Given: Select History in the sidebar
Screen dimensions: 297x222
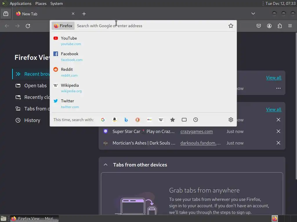Looking at the screenshot, I should pyautogui.click(x=28, y=120).
